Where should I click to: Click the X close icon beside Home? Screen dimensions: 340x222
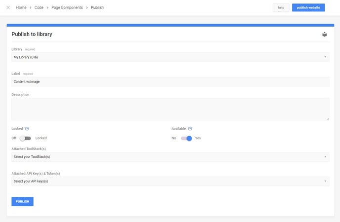[8, 7]
